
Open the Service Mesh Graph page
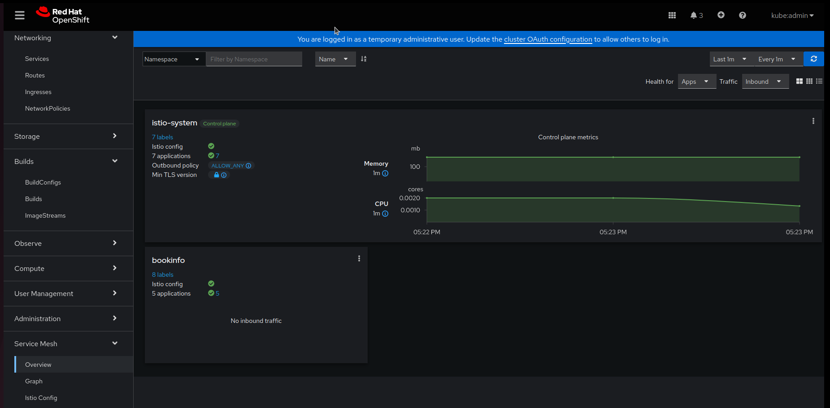34,381
